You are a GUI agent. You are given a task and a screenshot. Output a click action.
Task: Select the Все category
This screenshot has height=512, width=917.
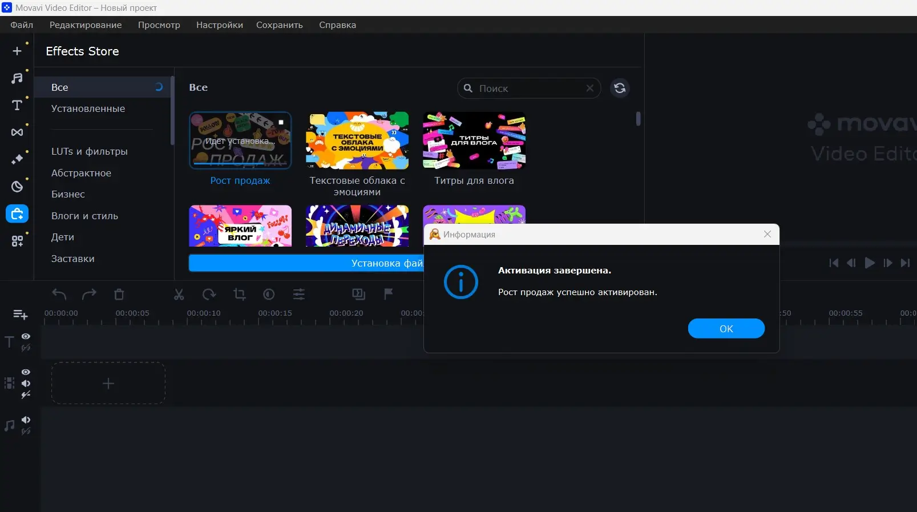(x=102, y=87)
